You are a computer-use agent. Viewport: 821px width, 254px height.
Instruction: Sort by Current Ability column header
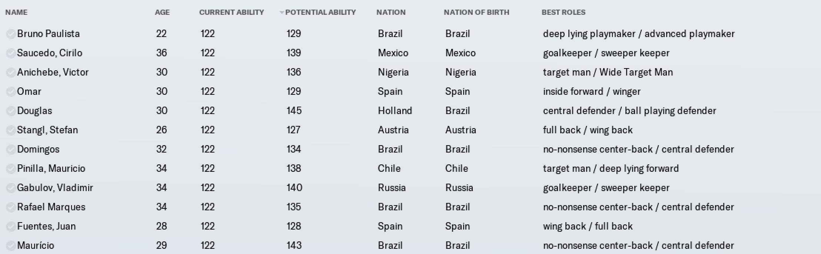232,12
